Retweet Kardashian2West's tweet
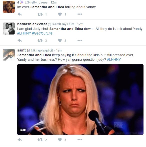 40,40
